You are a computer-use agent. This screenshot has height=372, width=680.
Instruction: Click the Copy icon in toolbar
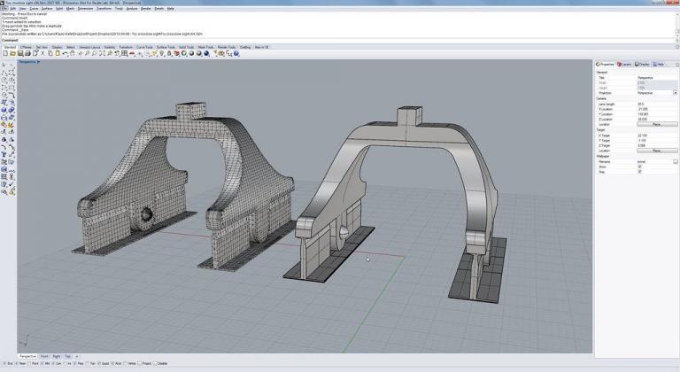[x=50, y=53]
